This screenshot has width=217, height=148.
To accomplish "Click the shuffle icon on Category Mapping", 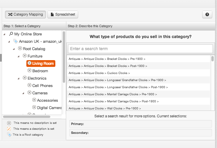I will [x=10, y=14].
